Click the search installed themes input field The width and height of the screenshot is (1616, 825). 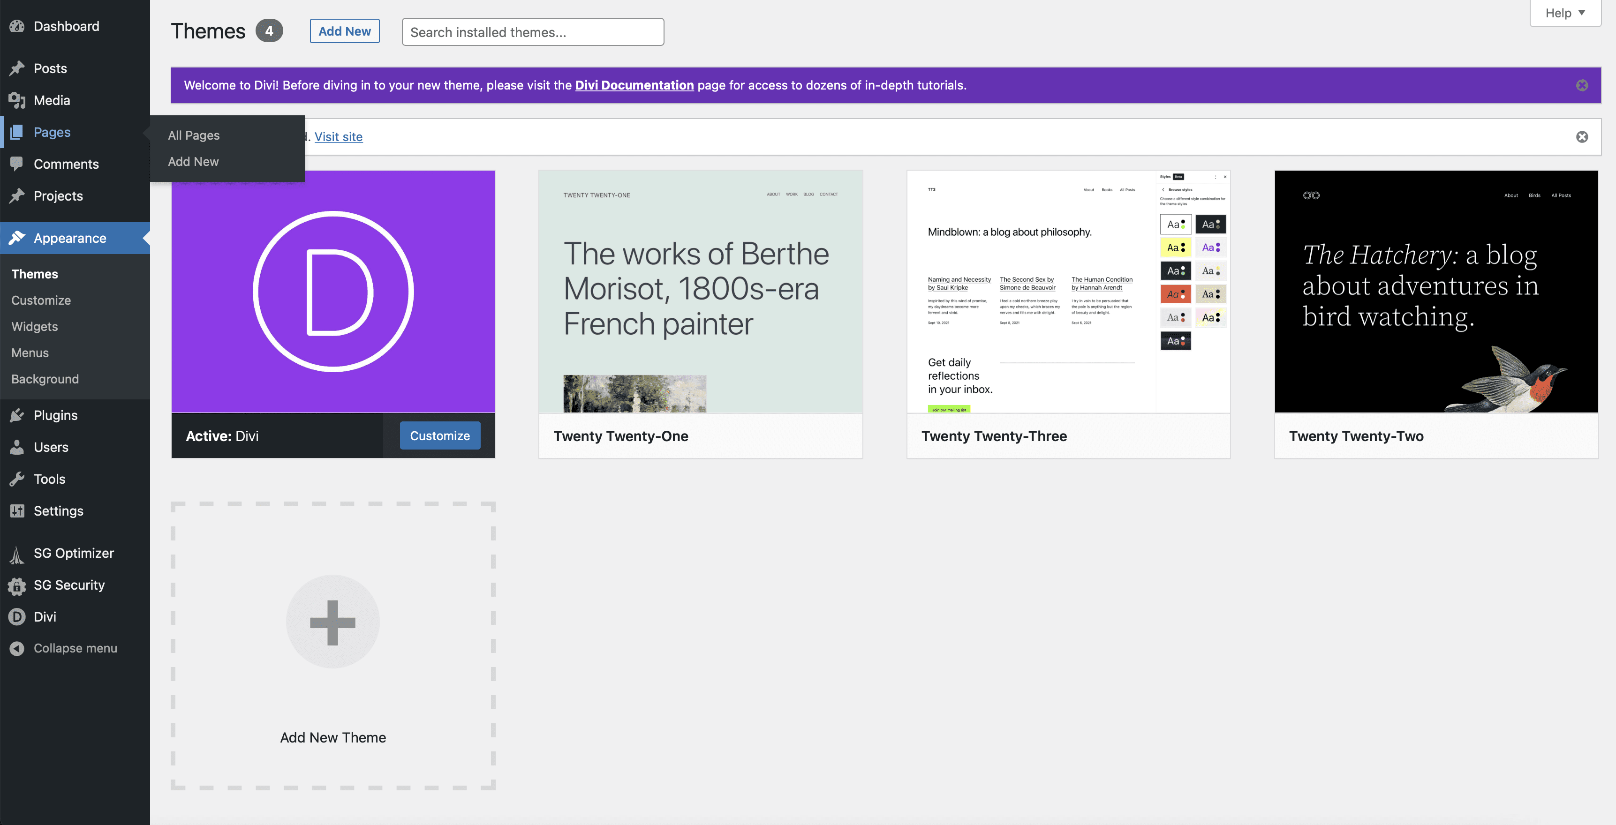click(532, 31)
